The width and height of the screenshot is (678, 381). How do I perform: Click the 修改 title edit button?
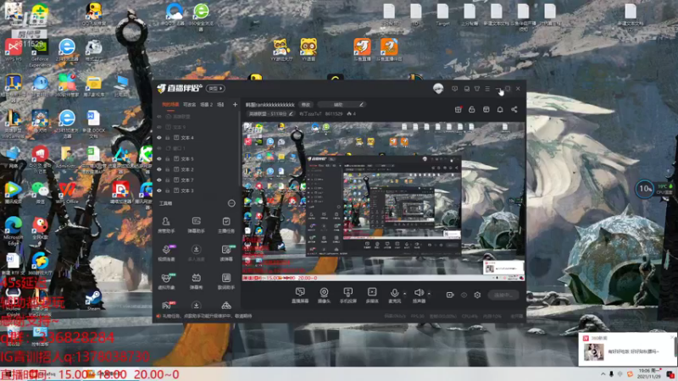pyautogui.click(x=306, y=104)
